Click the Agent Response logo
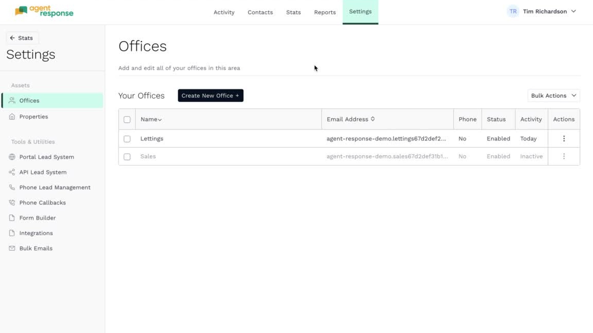This screenshot has height=333, width=593. 44,11
